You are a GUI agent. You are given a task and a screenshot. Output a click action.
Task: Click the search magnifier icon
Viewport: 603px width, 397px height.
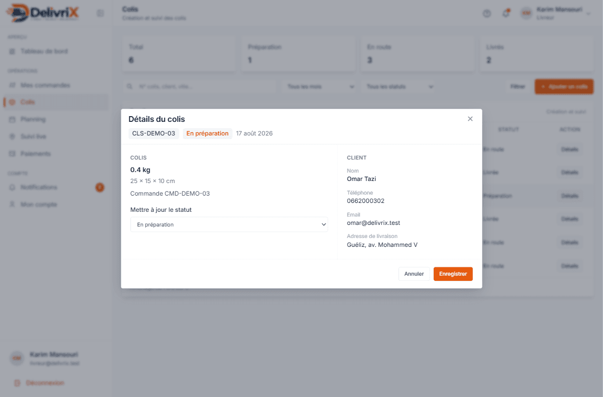[x=130, y=87]
